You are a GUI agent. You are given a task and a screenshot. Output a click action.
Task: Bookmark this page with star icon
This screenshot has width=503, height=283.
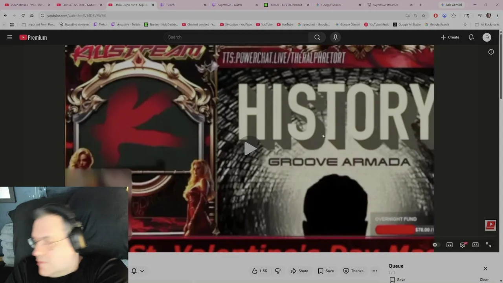(423, 16)
